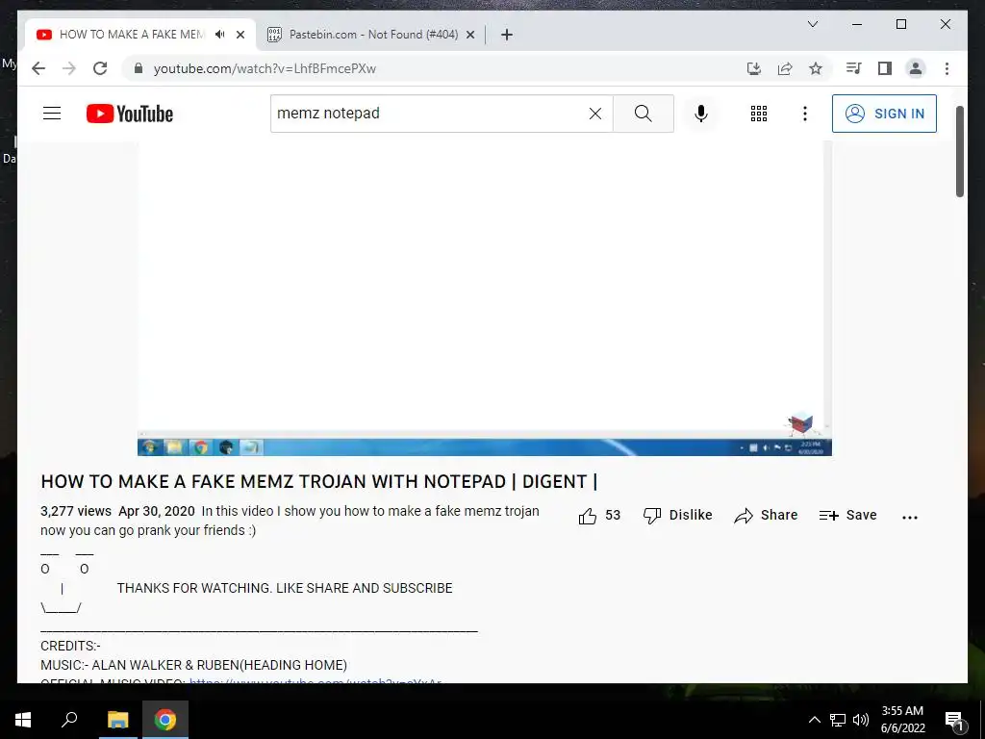Open more actions ellipsis under video
Screen dimensions: 985x739
910,517
